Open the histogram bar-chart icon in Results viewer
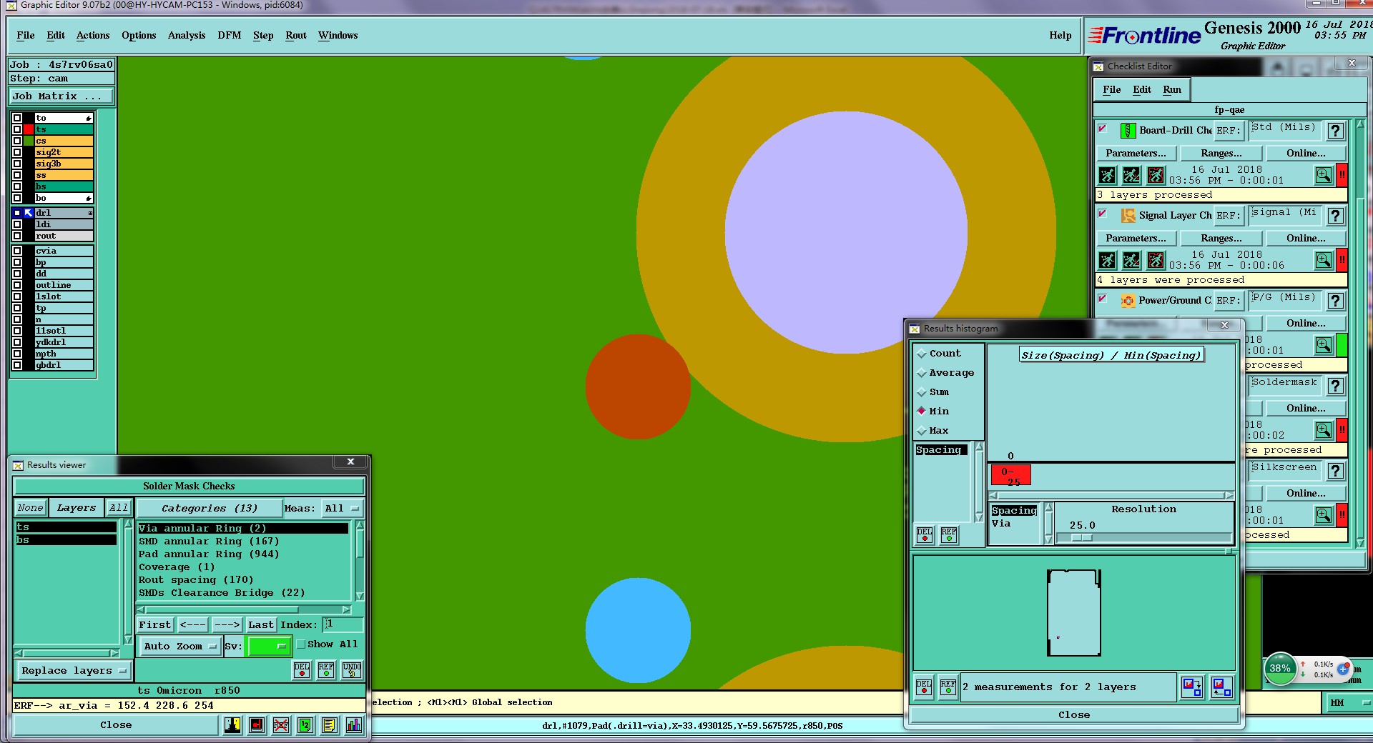 coord(354,725)
